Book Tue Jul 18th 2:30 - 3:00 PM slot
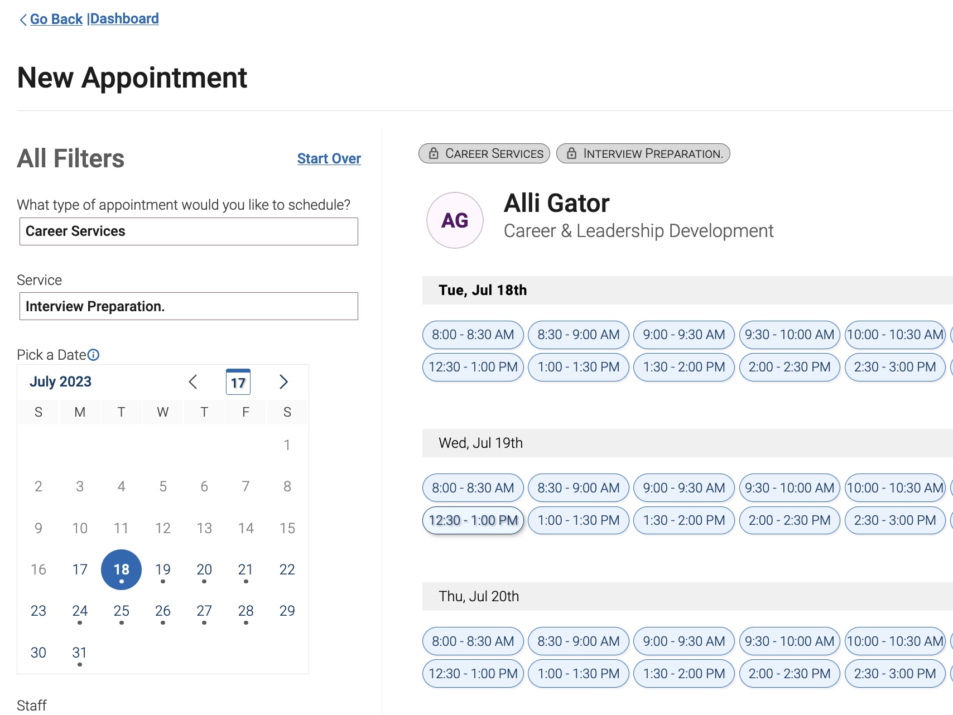Image resolution: width=953 pixels, height=715 pixels. pyautogui.click(x=895, y=367)
